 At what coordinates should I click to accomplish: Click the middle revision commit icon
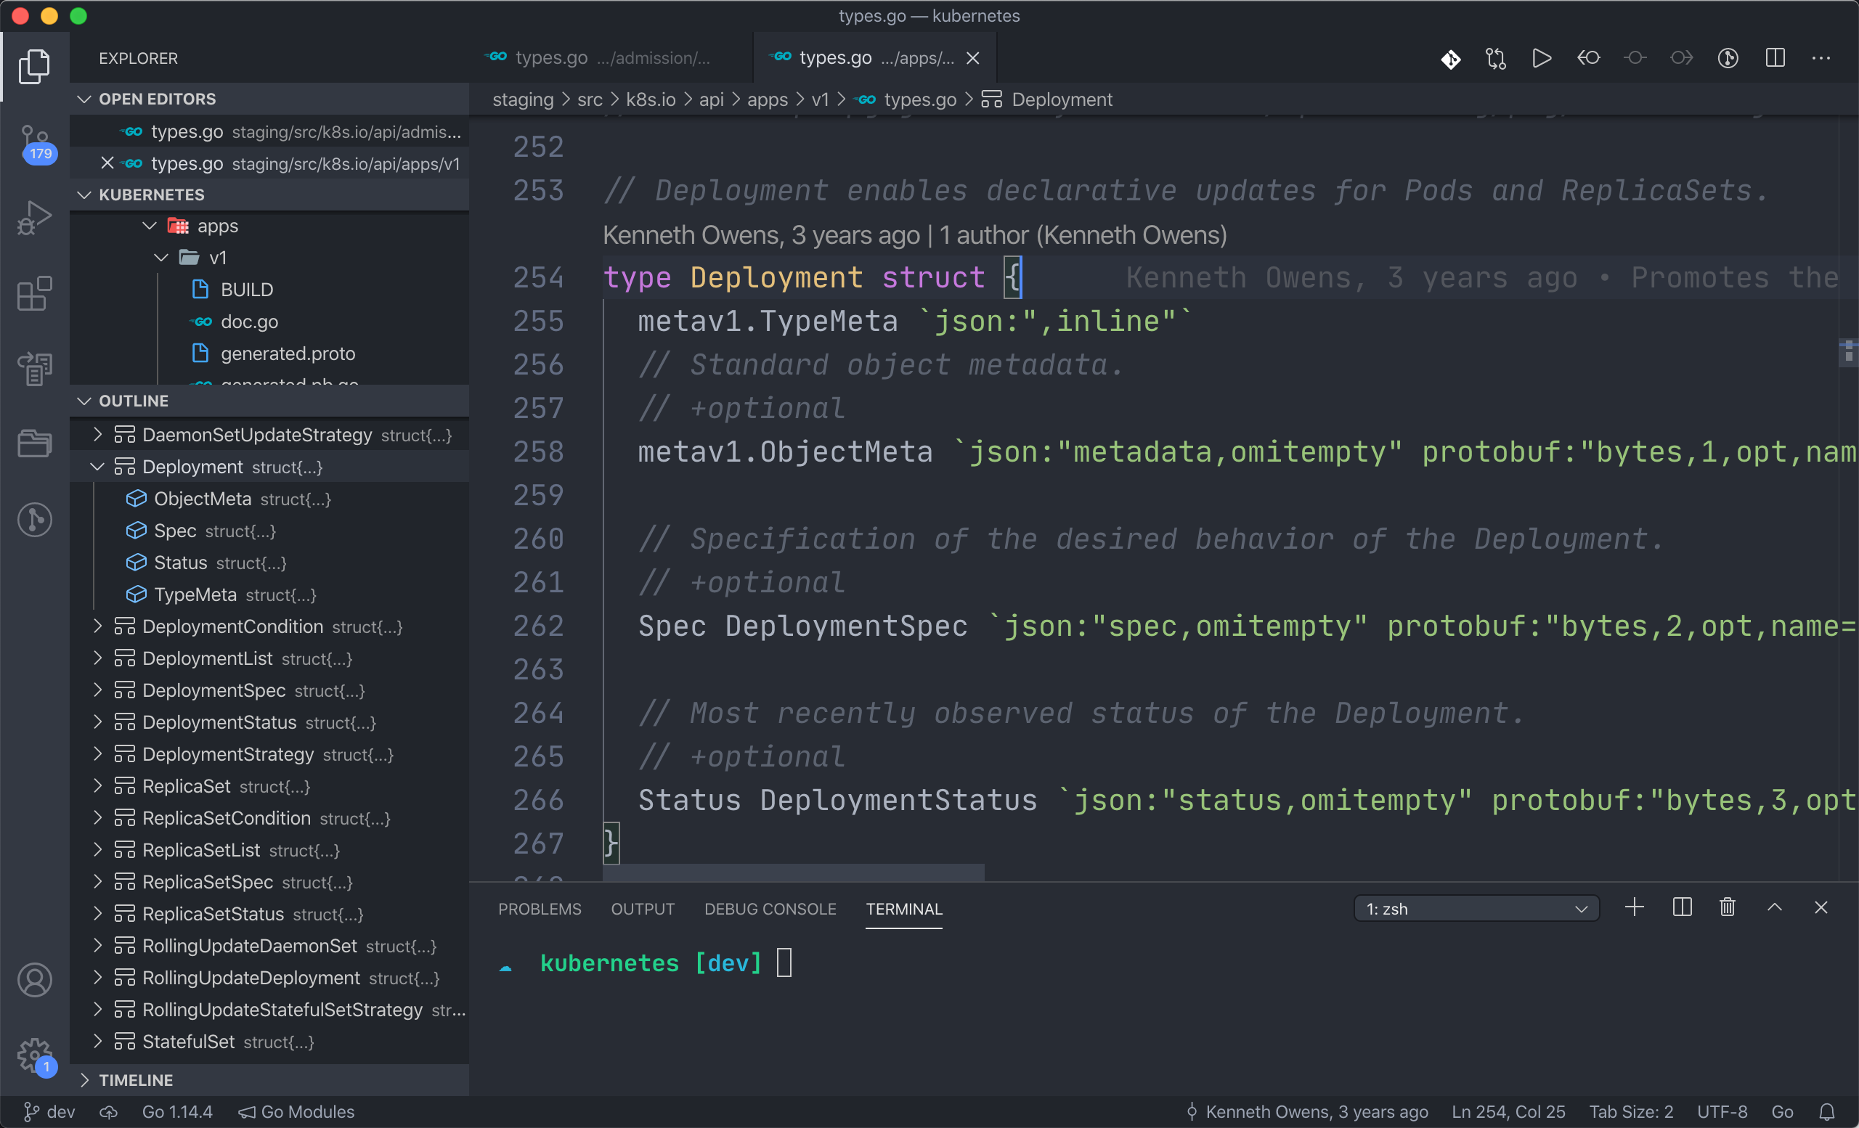pyautogui.click(x=1635, y=58)
